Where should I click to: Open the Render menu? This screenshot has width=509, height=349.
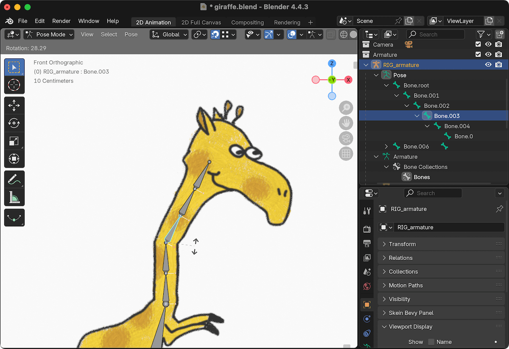[61, 21]
